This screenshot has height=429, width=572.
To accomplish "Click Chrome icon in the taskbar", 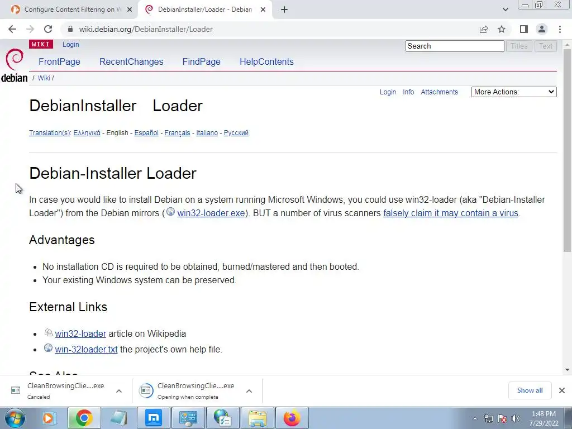I will click(84, 418).
